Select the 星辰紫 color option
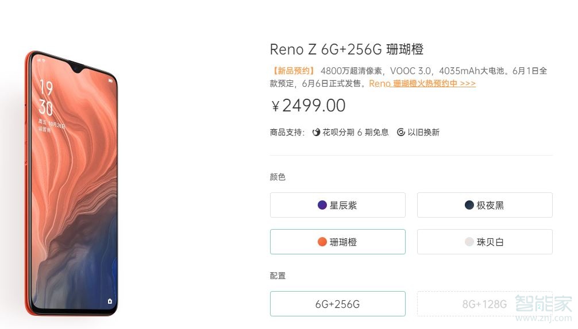Viewport: 578px width, 329px height. click(338, 205)
